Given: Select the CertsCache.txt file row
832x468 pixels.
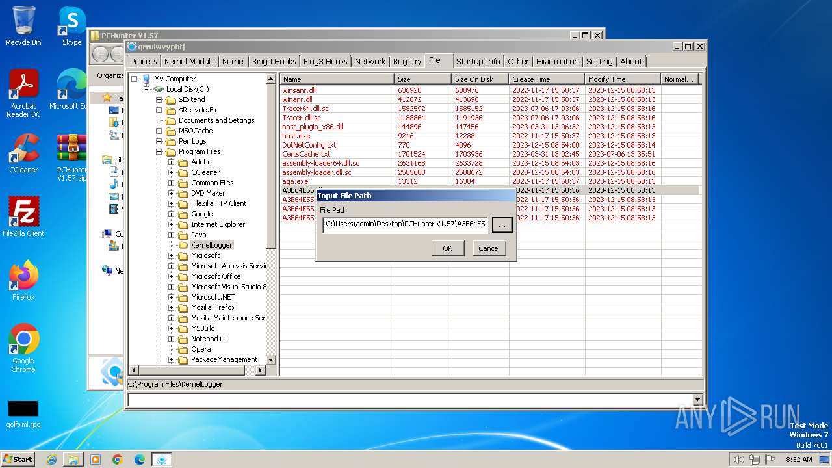Looking at the screenshot, I should (x=490, y=154).
